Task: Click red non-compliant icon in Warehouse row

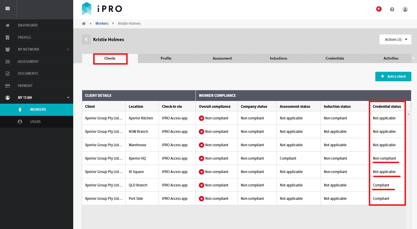Action: [x=202, y=145]
